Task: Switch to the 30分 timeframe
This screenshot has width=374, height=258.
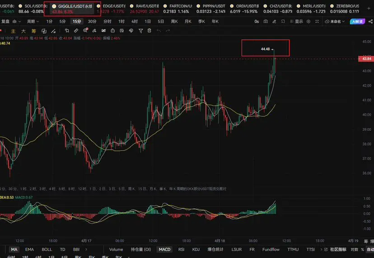Action: click(x=92, y=22)
